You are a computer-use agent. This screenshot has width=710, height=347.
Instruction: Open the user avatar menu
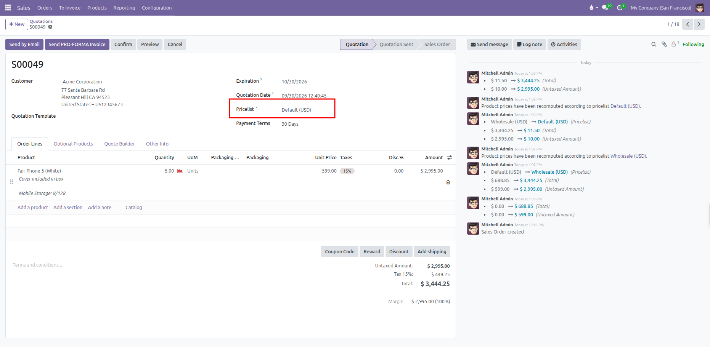point(700,8)
